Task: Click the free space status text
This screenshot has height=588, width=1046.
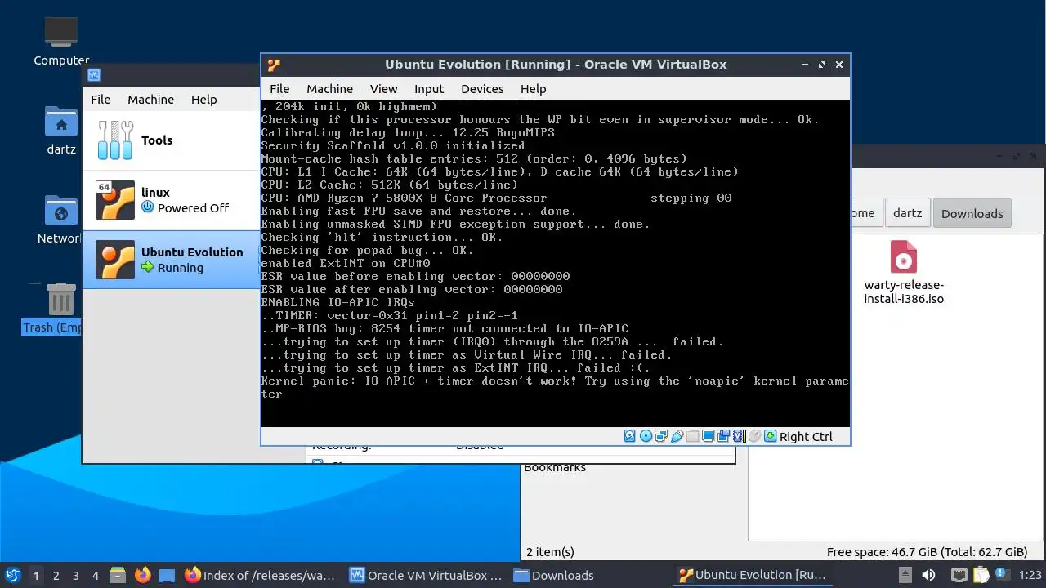Action: point(927,552)
